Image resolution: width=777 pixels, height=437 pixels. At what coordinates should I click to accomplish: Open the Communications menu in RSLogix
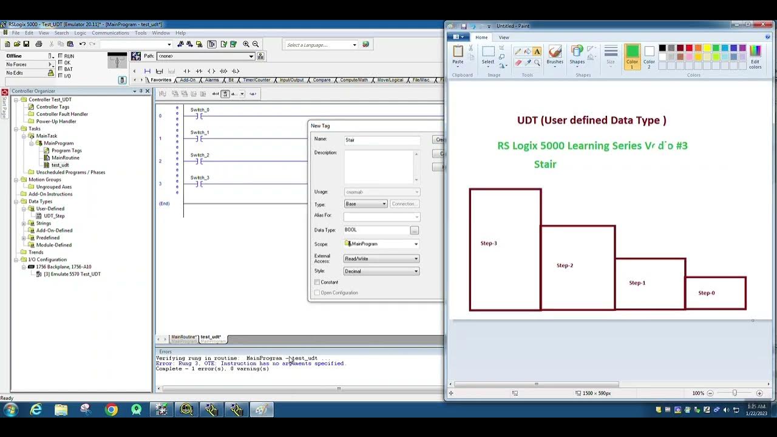click(110, 33)
